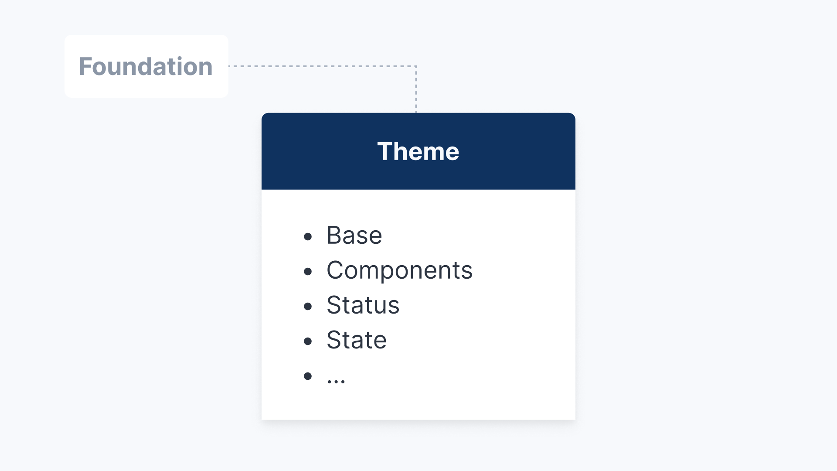Click empty white area below the ellipsis item

pyautogui.click(x=418, y=403)
